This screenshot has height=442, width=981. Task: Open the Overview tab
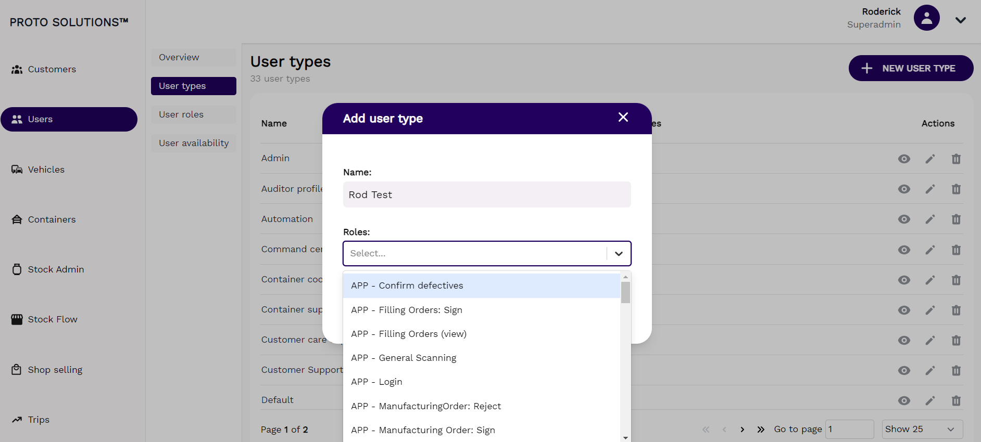[194, 57]
